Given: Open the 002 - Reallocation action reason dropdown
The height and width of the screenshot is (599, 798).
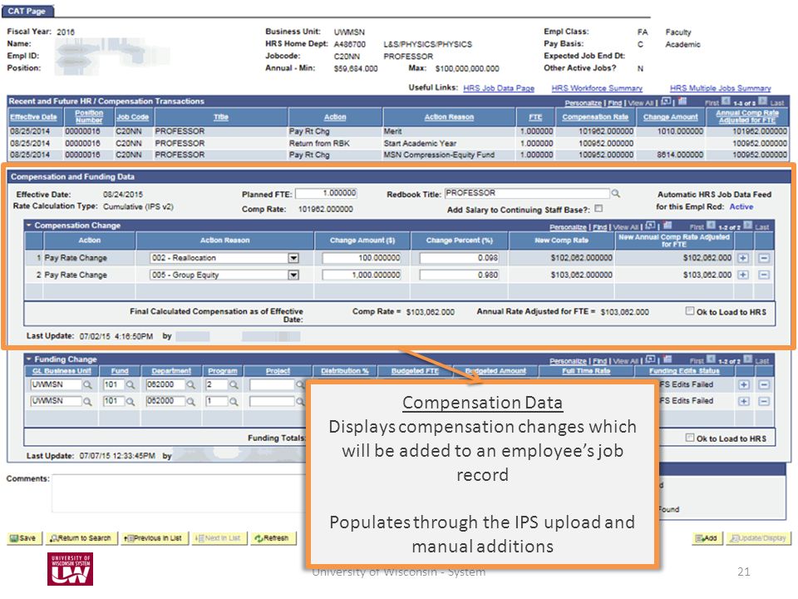Looking at the screenshot, I should [x=293, y=258].
